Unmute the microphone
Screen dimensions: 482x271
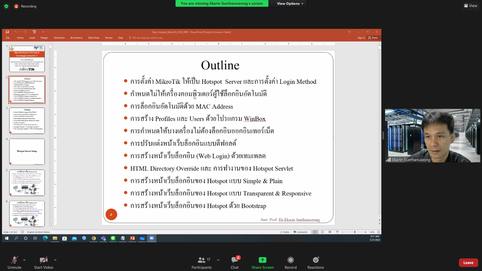pos(14,260)
